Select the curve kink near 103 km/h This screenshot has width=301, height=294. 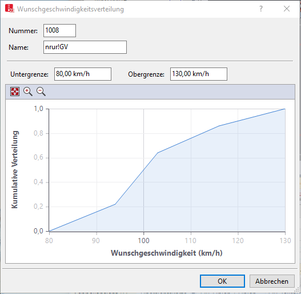(158, 153)
